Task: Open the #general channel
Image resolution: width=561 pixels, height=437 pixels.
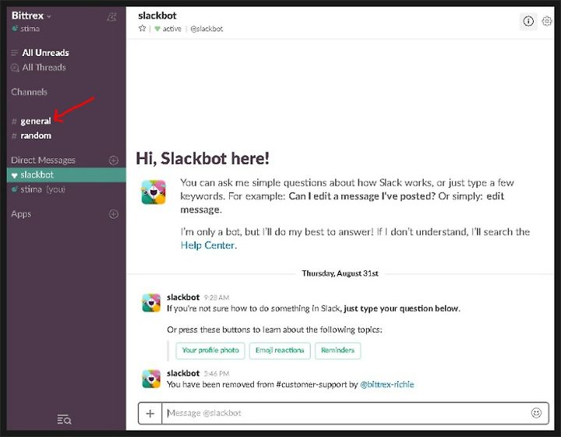Action: [x=35, y=122]
